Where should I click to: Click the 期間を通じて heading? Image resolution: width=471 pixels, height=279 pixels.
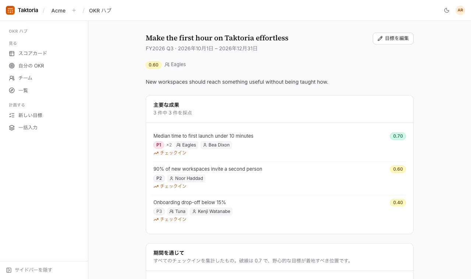(169, 253)
